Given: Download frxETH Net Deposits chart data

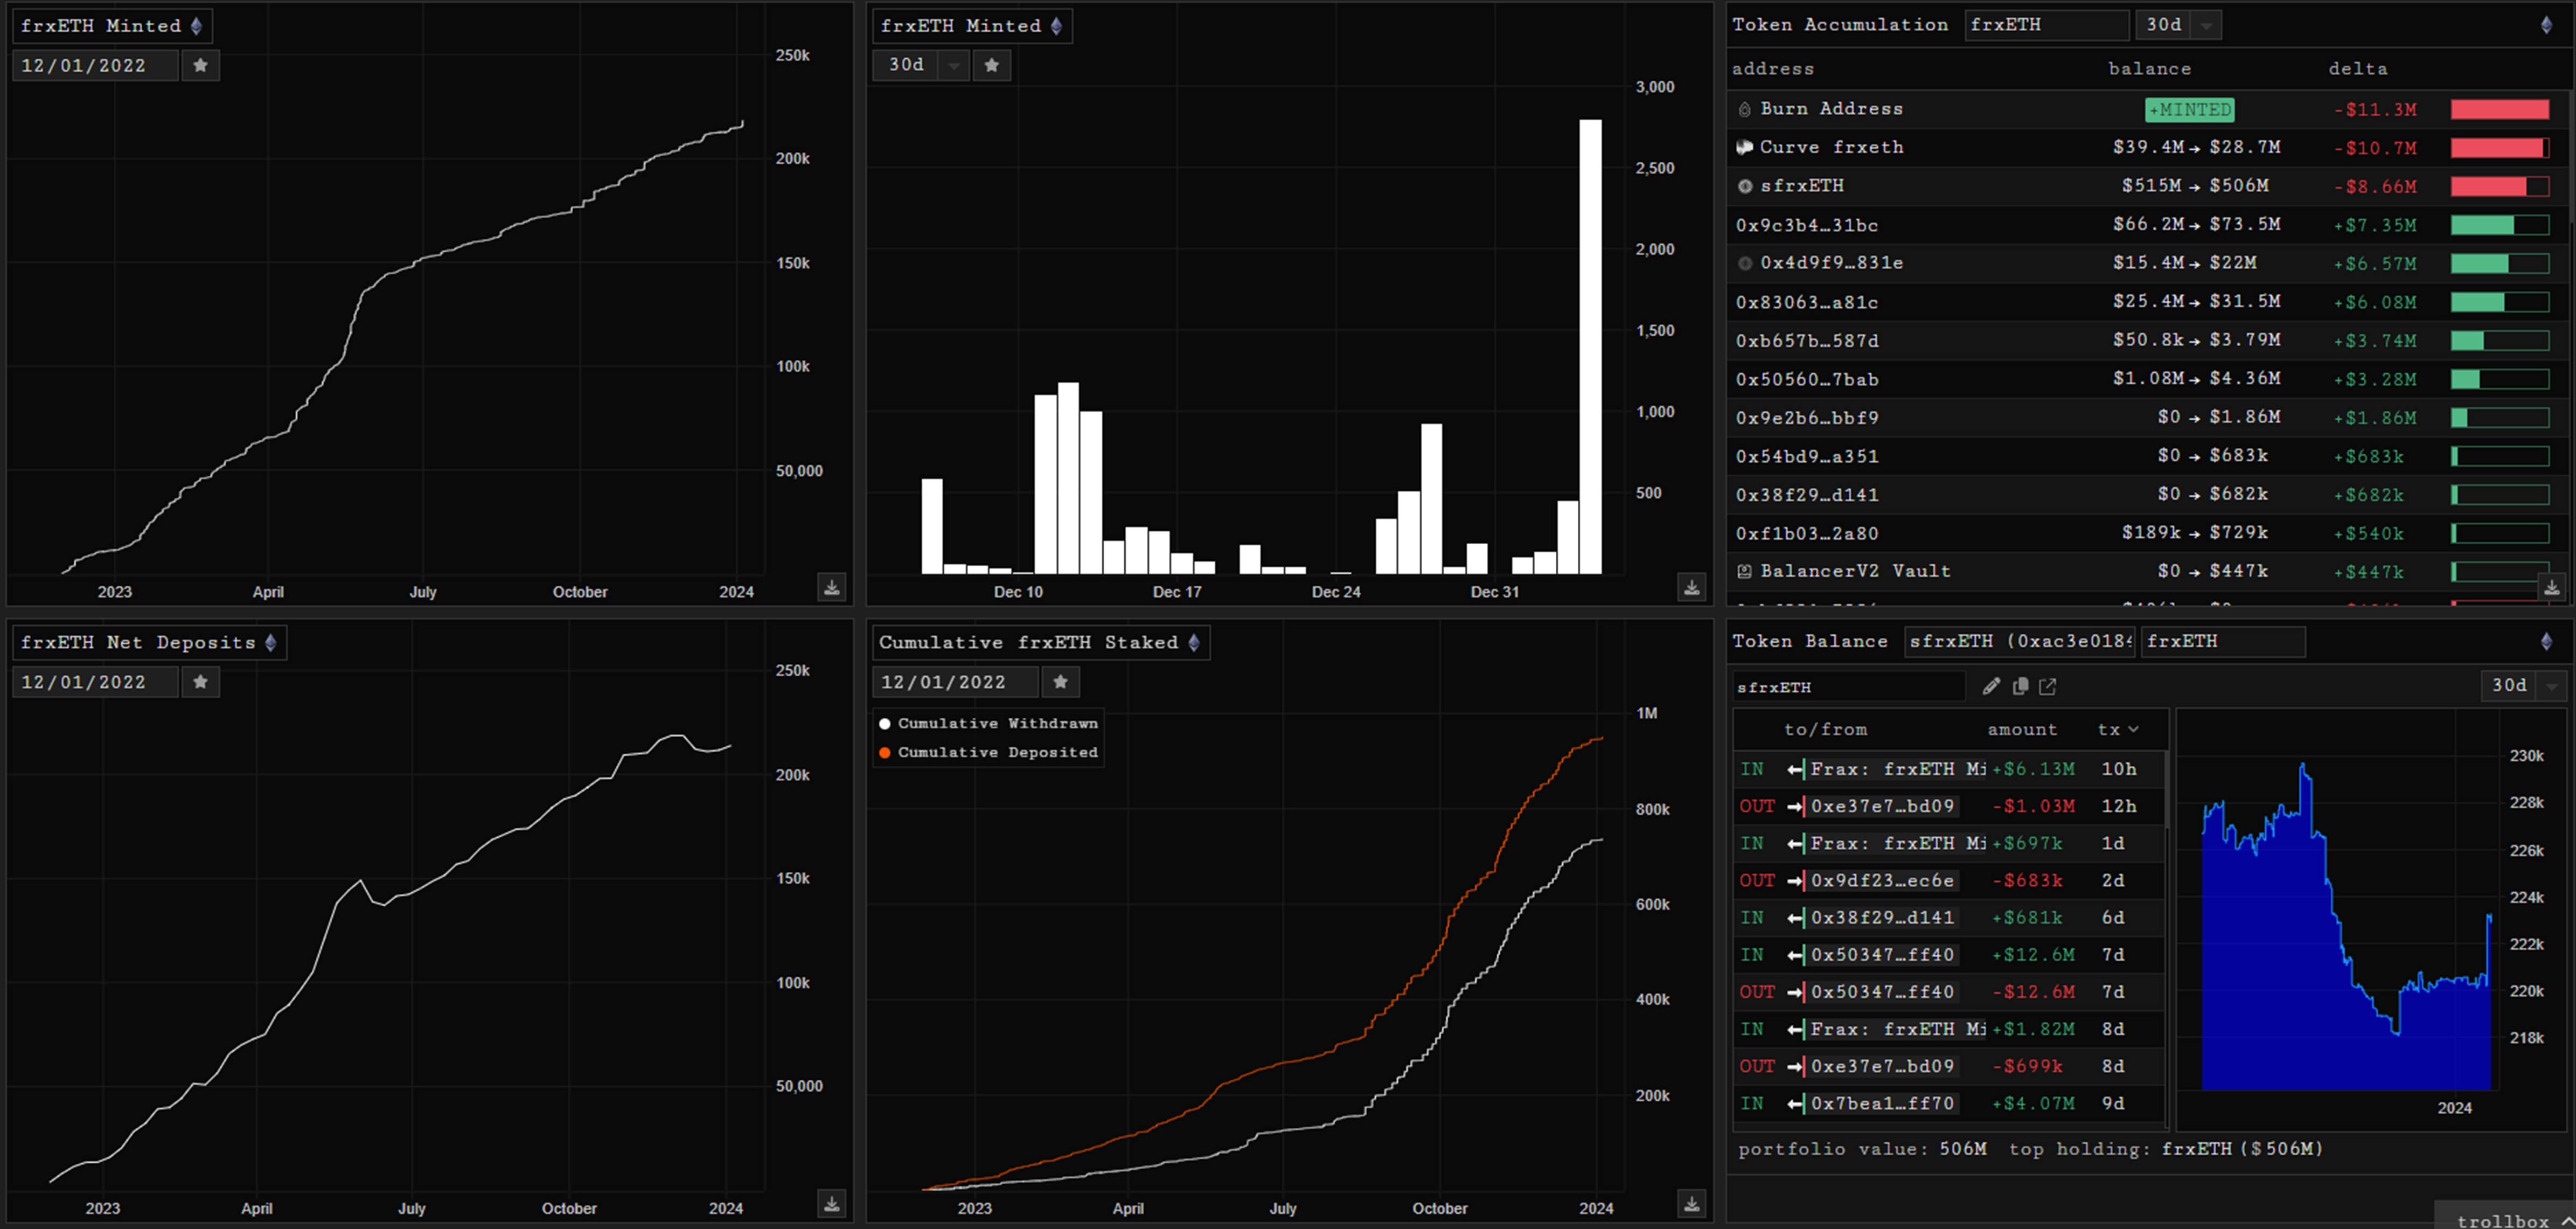Looking at the screenshot, I should [x=832, y=1203].
